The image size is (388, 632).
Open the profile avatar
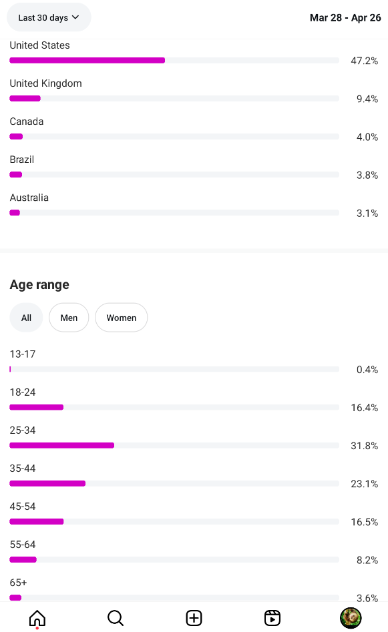click(351, 618)
